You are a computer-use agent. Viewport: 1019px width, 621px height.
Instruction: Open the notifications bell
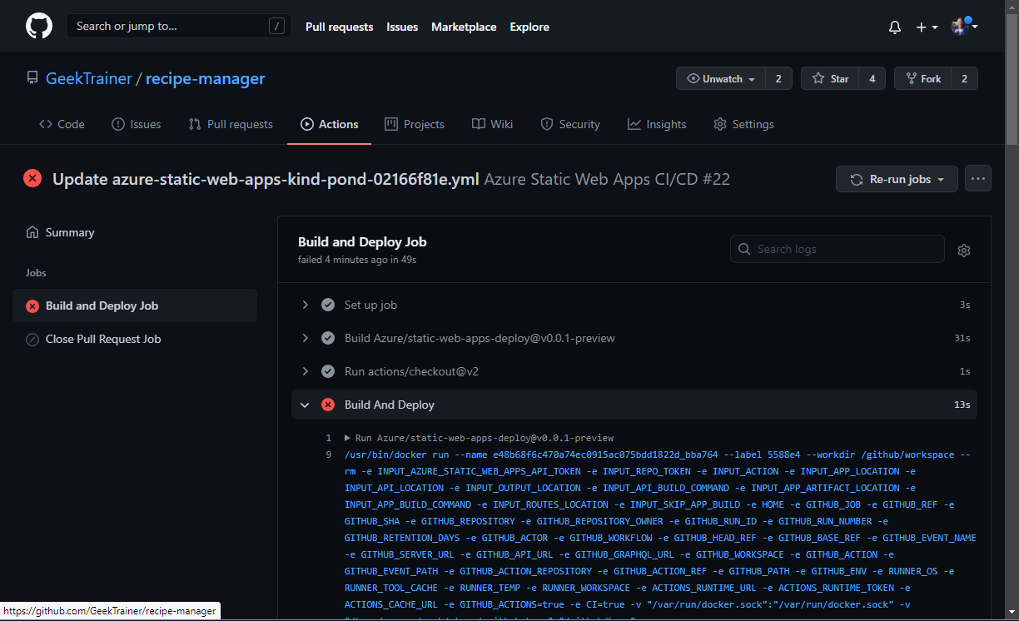click(x=895, y=27)
